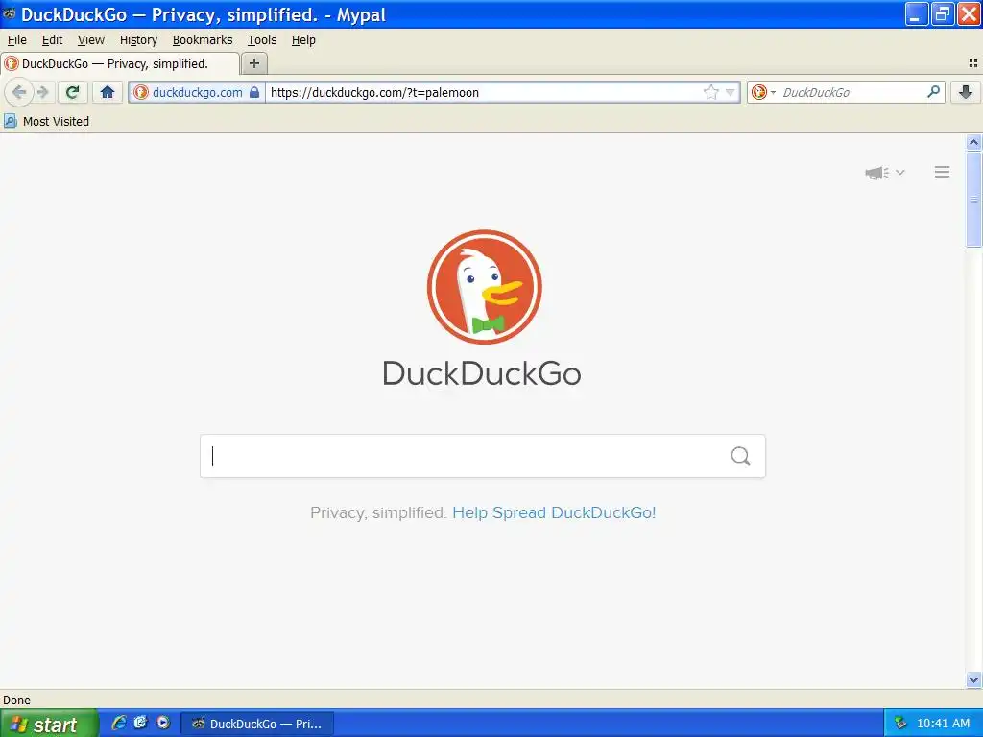Open the Windows Start menu

(x=49, y=724)
